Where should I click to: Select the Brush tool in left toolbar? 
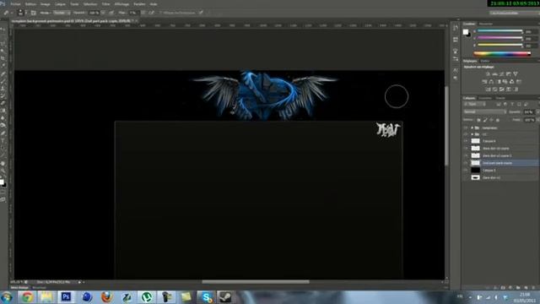(x=3, y=81)
